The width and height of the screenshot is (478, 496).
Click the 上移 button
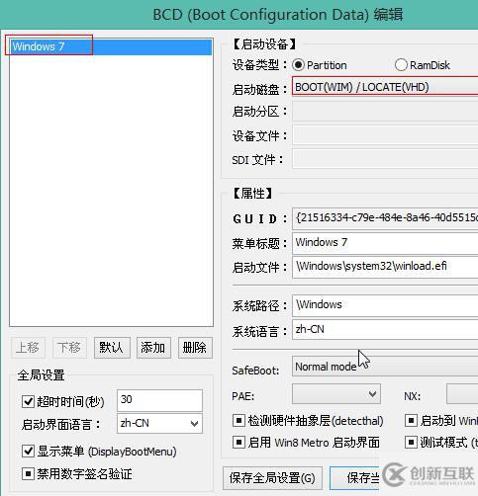pos(28,348)
